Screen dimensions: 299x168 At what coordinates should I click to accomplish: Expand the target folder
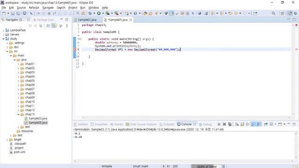pos(7,140)
